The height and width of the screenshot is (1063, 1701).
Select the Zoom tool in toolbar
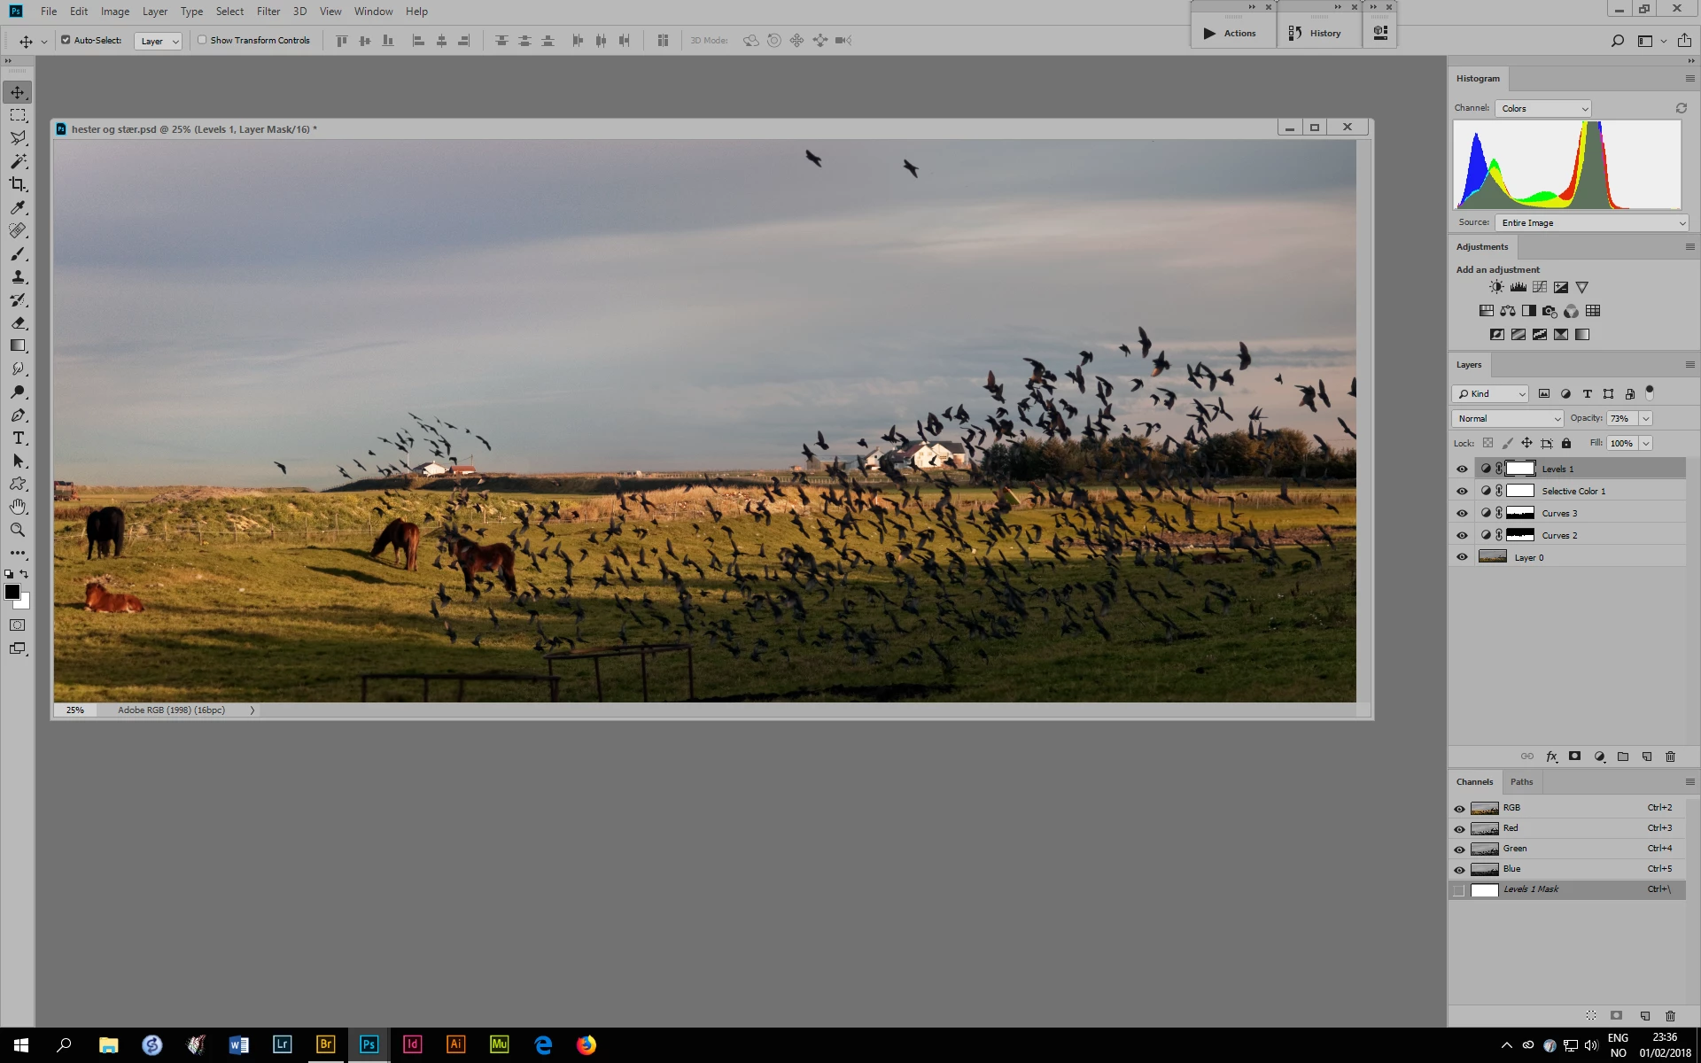18,530
